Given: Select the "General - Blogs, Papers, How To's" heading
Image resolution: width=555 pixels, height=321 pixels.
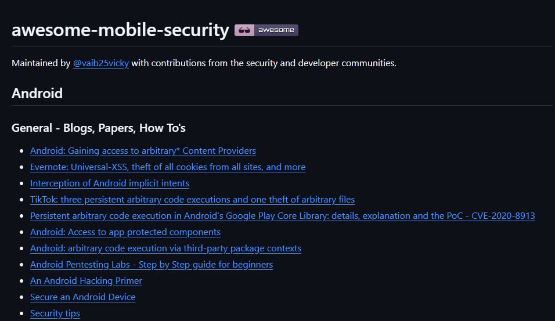Looking at the screenshot, I should [99, 128].
